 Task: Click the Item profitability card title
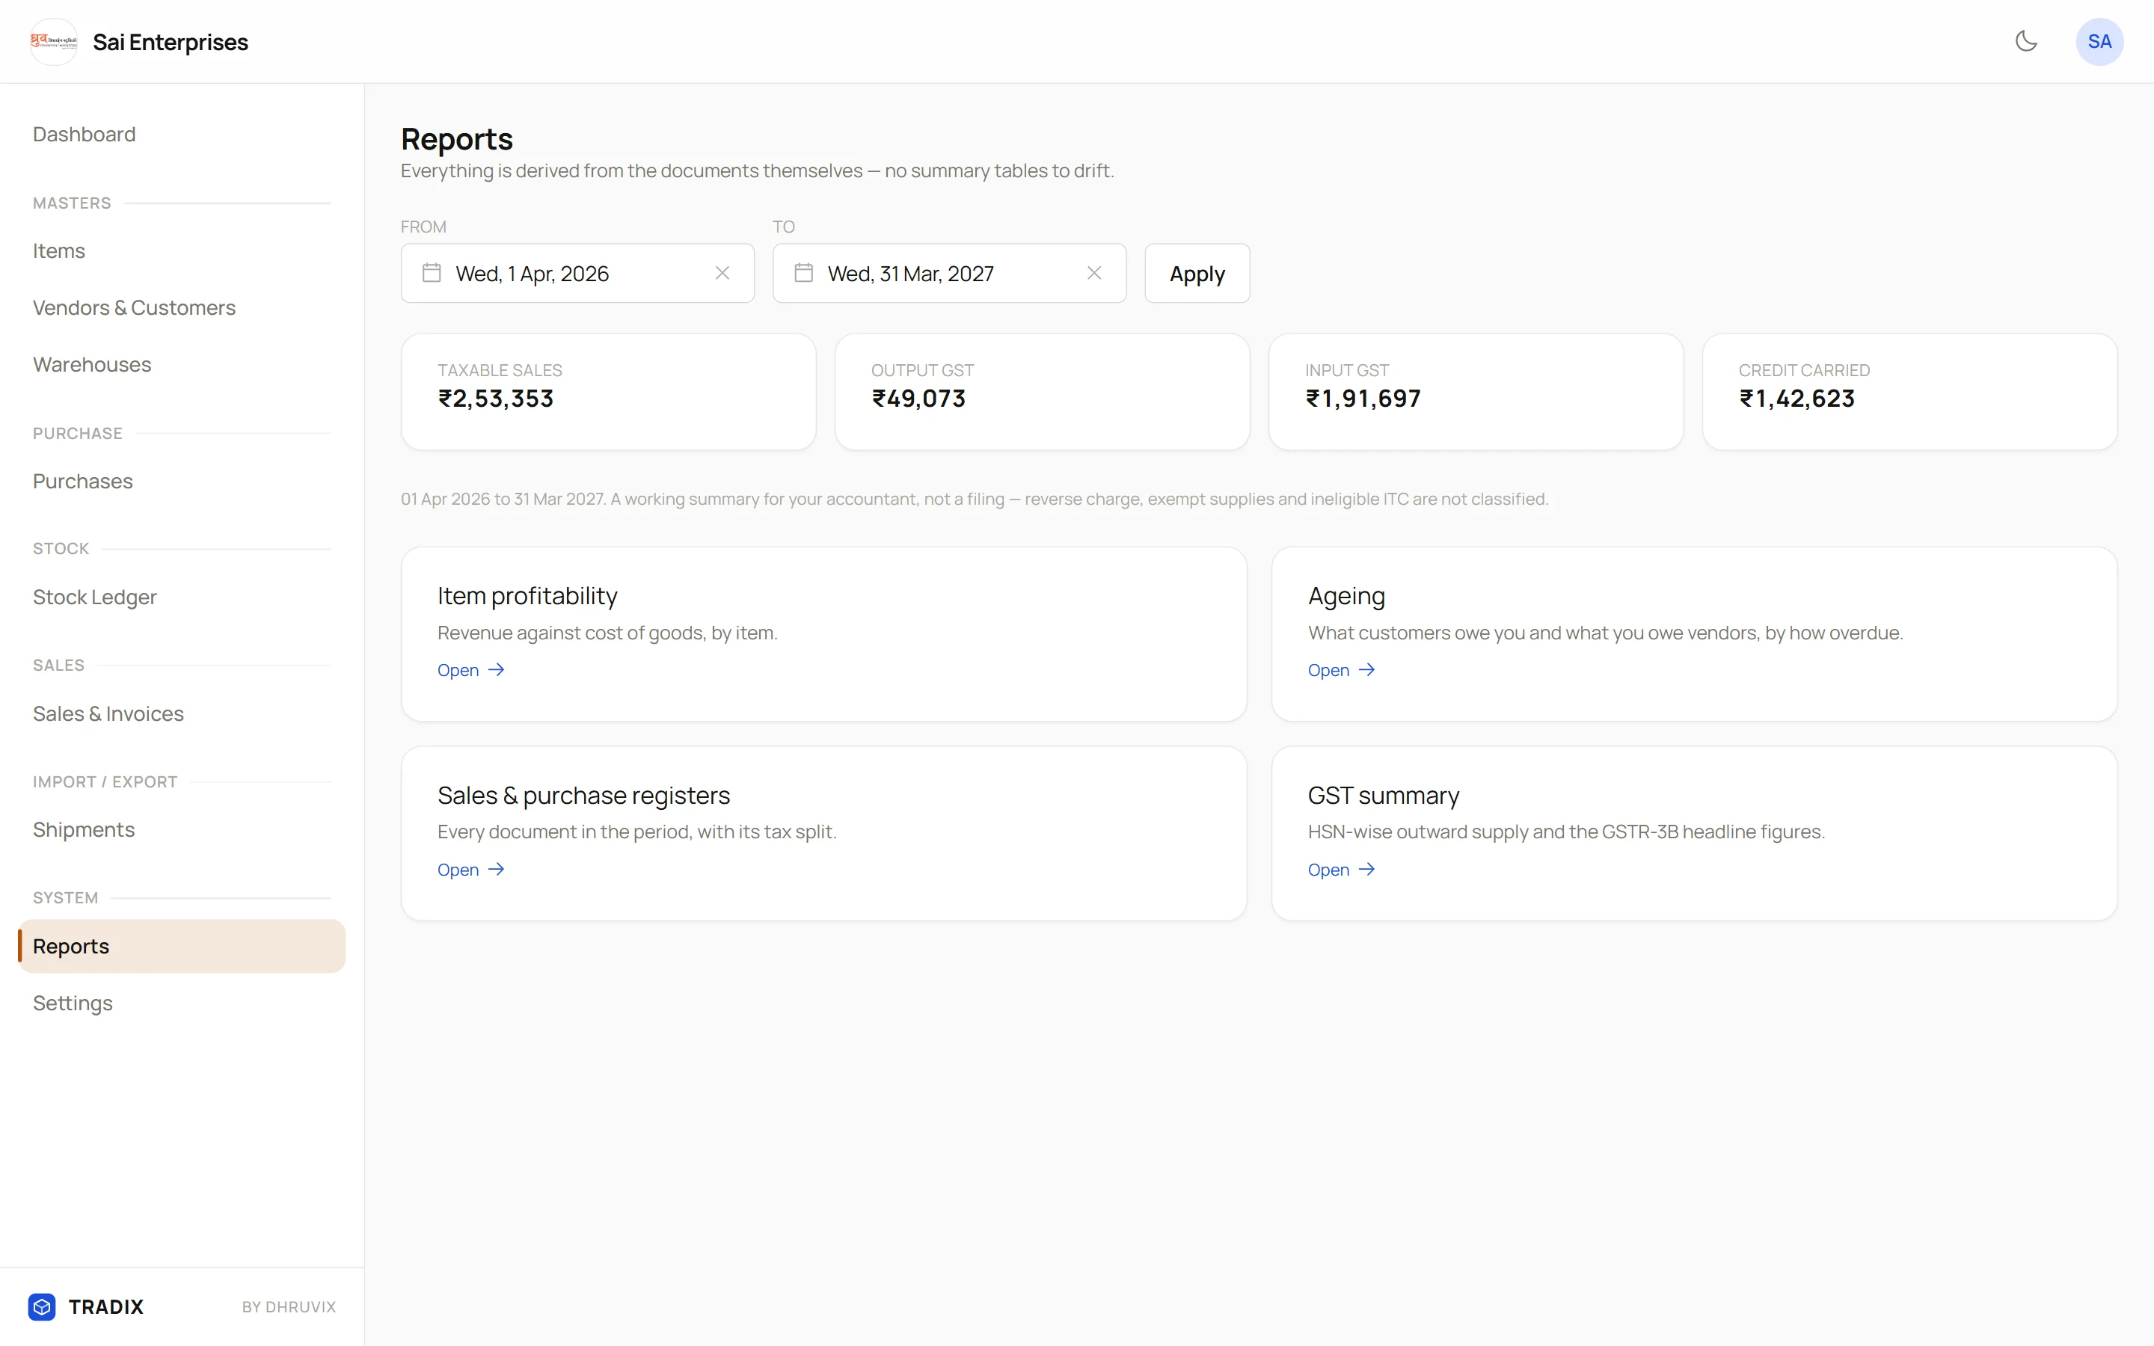[527, 595]
